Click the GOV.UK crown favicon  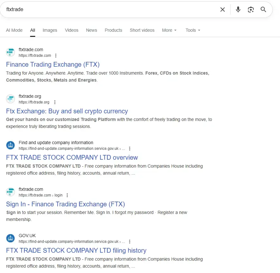(x=10, y=238)
